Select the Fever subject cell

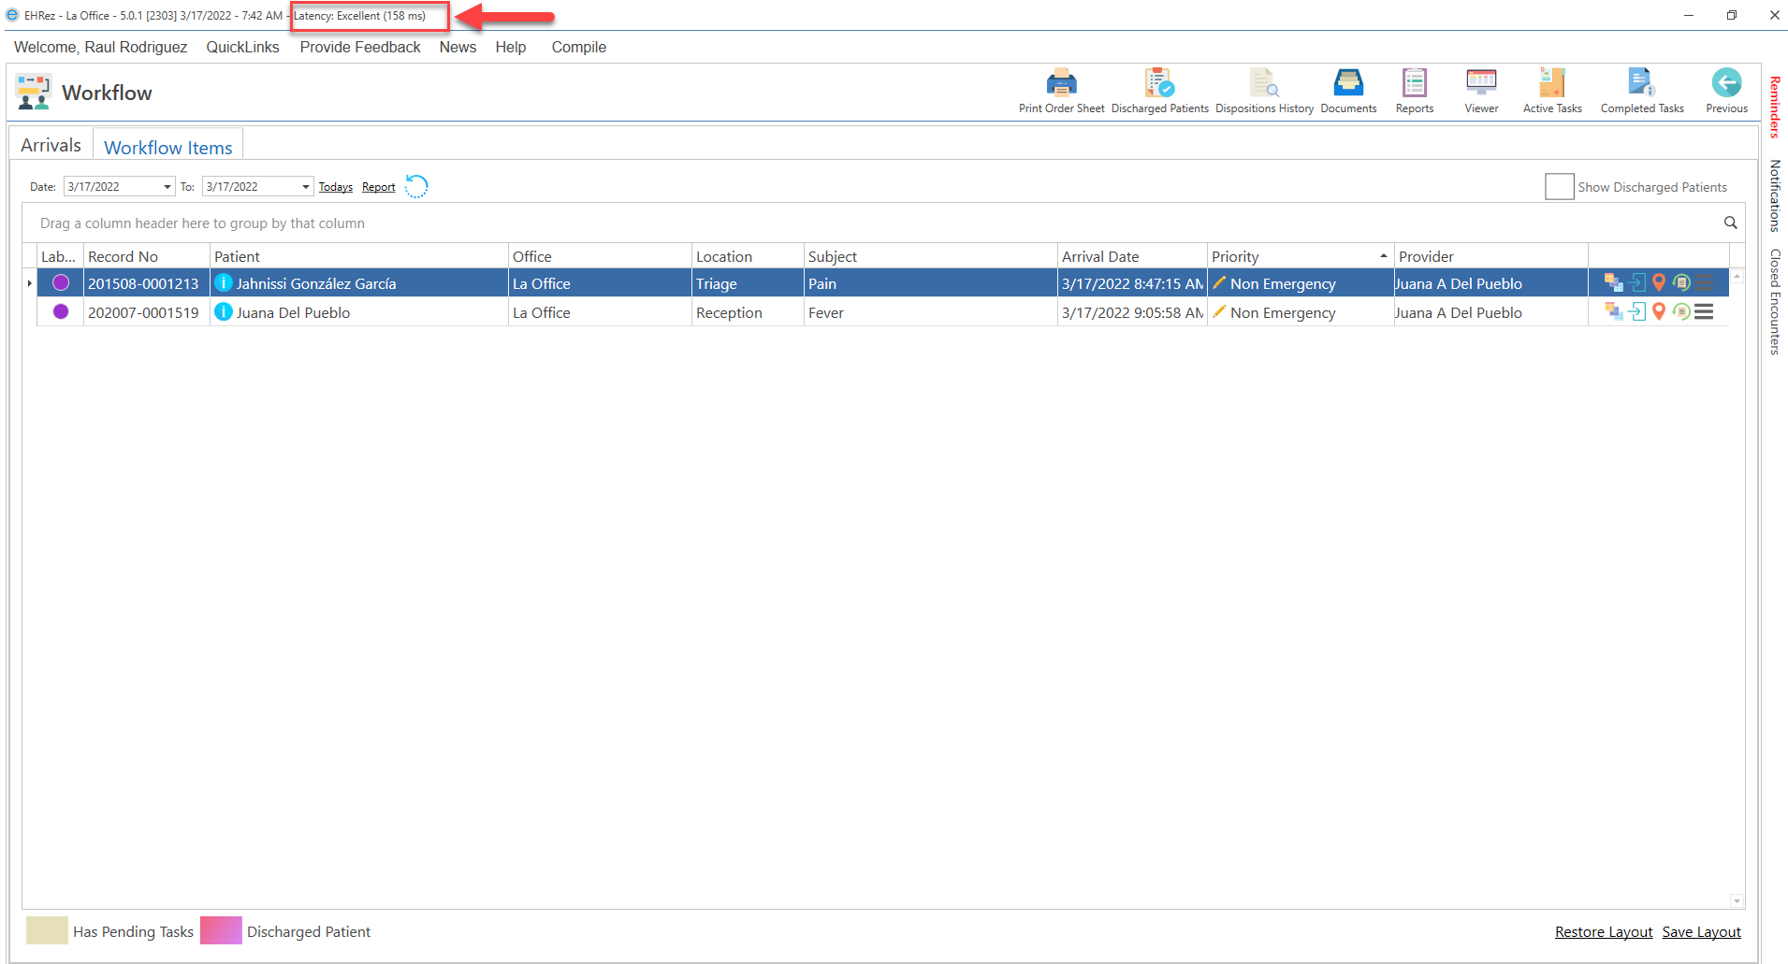tap(930, 312)
